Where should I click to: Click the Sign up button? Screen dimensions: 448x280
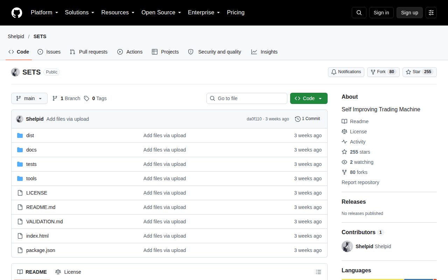tap(409, 13)
